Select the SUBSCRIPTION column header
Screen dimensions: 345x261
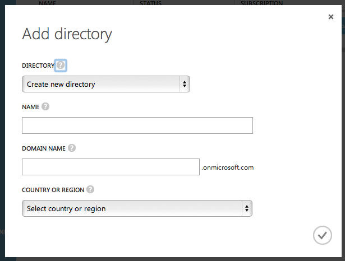pos(261,3)
